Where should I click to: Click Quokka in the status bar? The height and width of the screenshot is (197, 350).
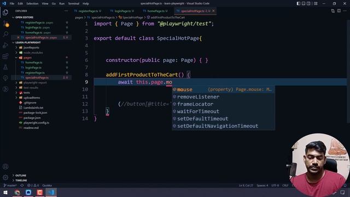(47, 186)
